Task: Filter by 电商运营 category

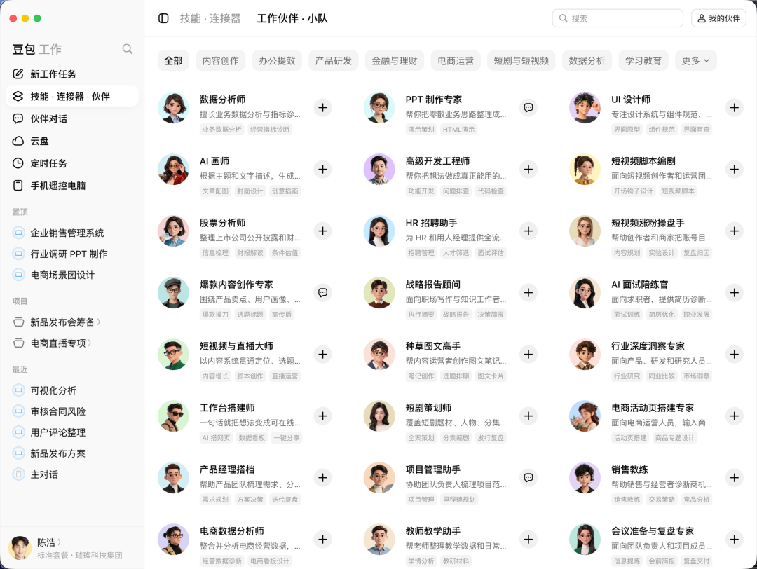Action: point(456,61)
